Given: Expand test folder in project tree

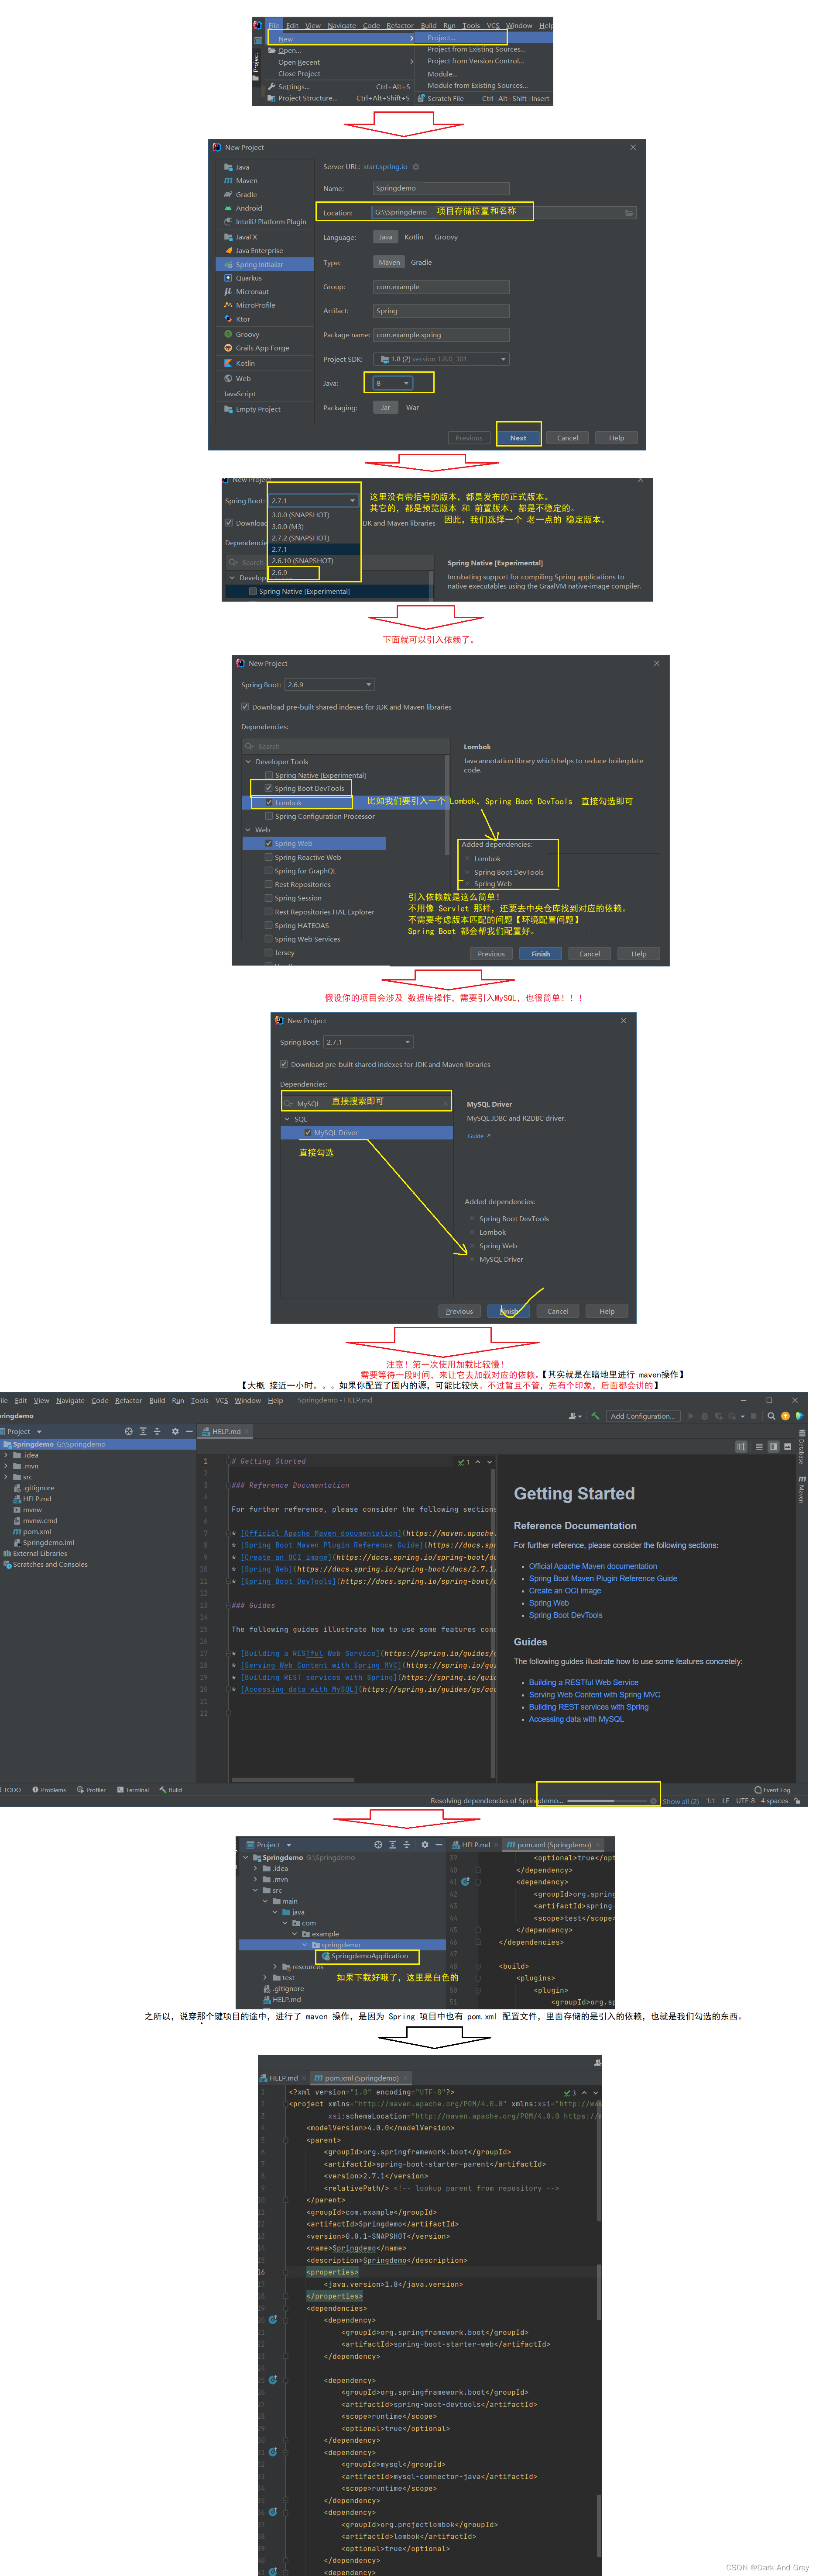Looking at the screenshot, I should (x=266, y=1978).
